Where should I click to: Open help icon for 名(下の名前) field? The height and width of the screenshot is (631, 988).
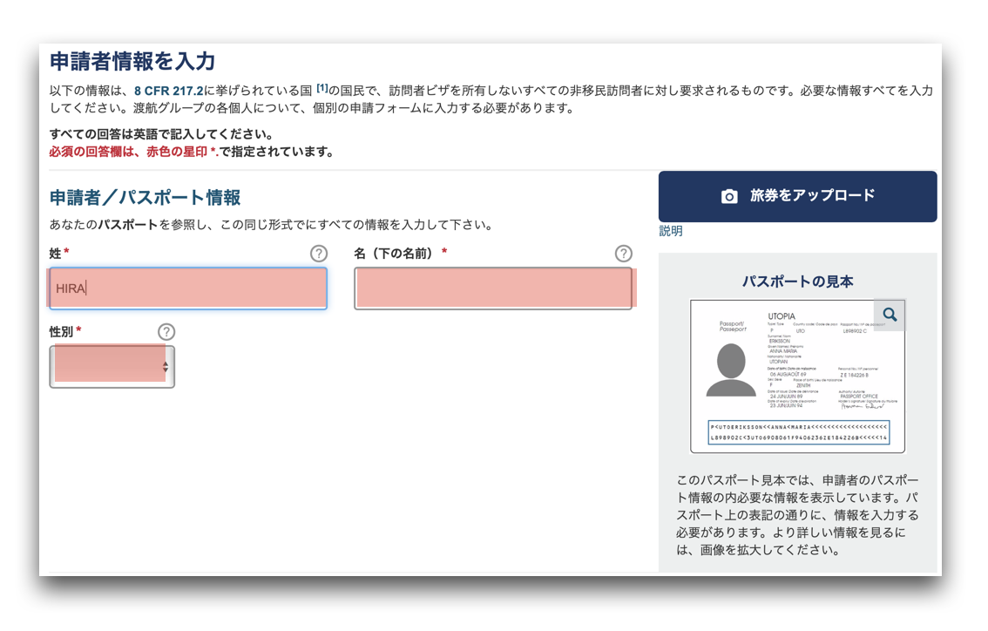pyautogui.click(x=623, y=254)
